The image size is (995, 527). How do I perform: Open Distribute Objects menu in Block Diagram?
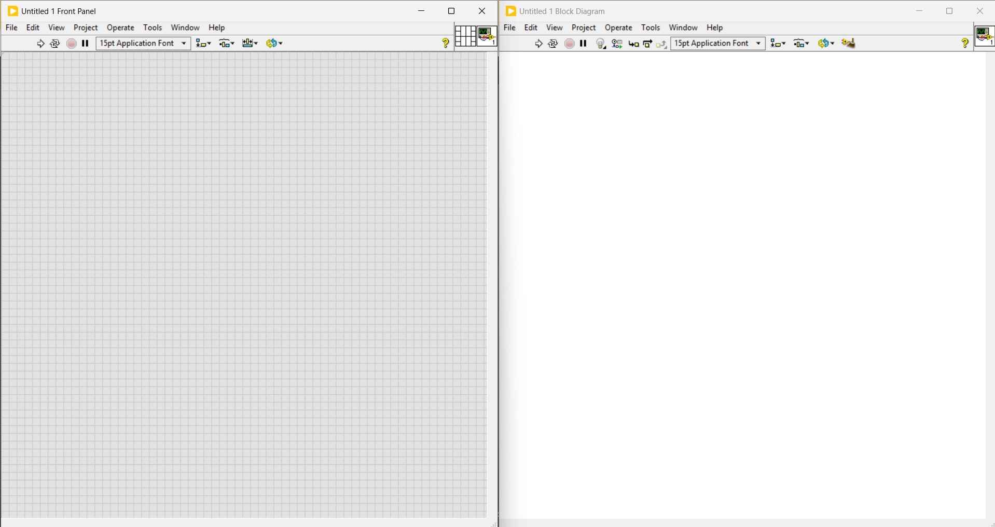(x=801, y=44)
